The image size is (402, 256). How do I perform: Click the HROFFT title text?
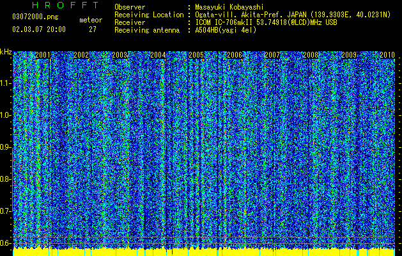point(65,5)
